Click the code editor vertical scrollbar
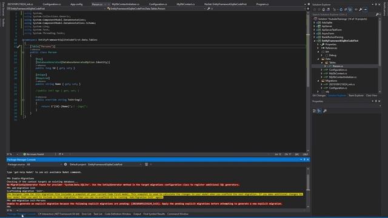Viewport: 388px width, 218px height. tap(308, 81)
